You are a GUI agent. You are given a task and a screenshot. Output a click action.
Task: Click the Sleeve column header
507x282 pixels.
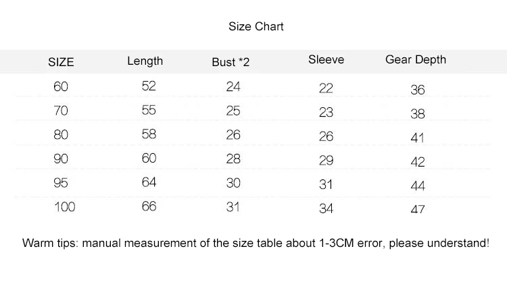(x=326, y=59)
